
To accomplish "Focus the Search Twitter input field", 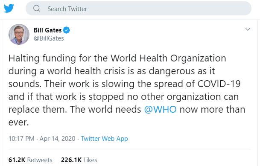I will point(138,9).
